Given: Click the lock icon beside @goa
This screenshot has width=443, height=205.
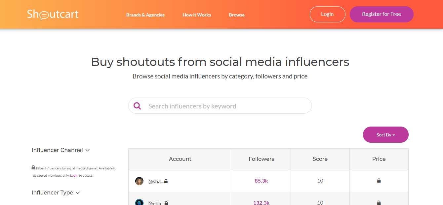Looking at the screenshot, I should click(x=166, y=203).
